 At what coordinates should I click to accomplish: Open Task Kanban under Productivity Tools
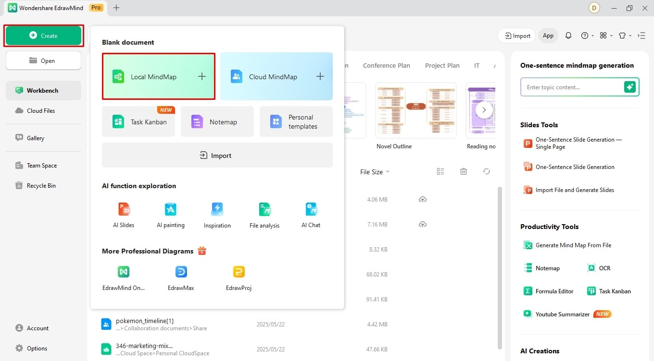pos(609,291)
